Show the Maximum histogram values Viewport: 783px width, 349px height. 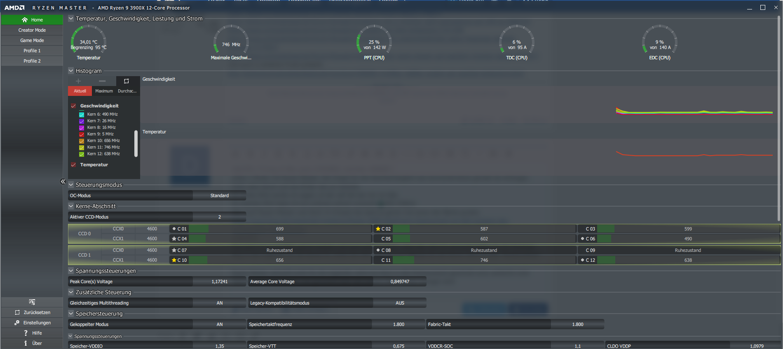tap(104, 91)
